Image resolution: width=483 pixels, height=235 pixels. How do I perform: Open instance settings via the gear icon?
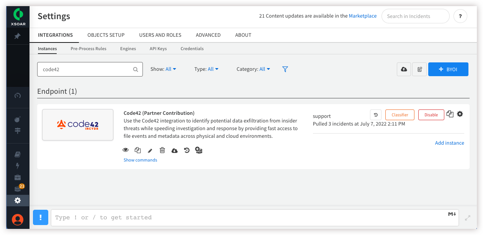coord(460,114)
